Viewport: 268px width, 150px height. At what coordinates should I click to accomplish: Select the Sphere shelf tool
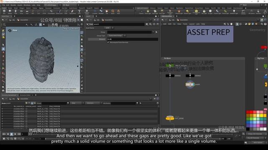click(10, 12)
